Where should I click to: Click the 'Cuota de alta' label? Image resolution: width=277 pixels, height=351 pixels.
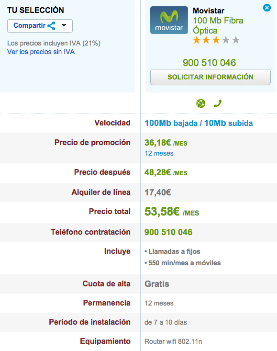pyautogui.click(x=107, y=283)
